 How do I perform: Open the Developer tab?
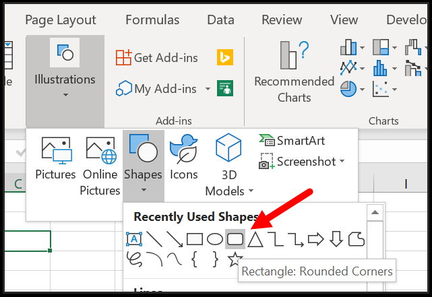(x=406, y=20)
